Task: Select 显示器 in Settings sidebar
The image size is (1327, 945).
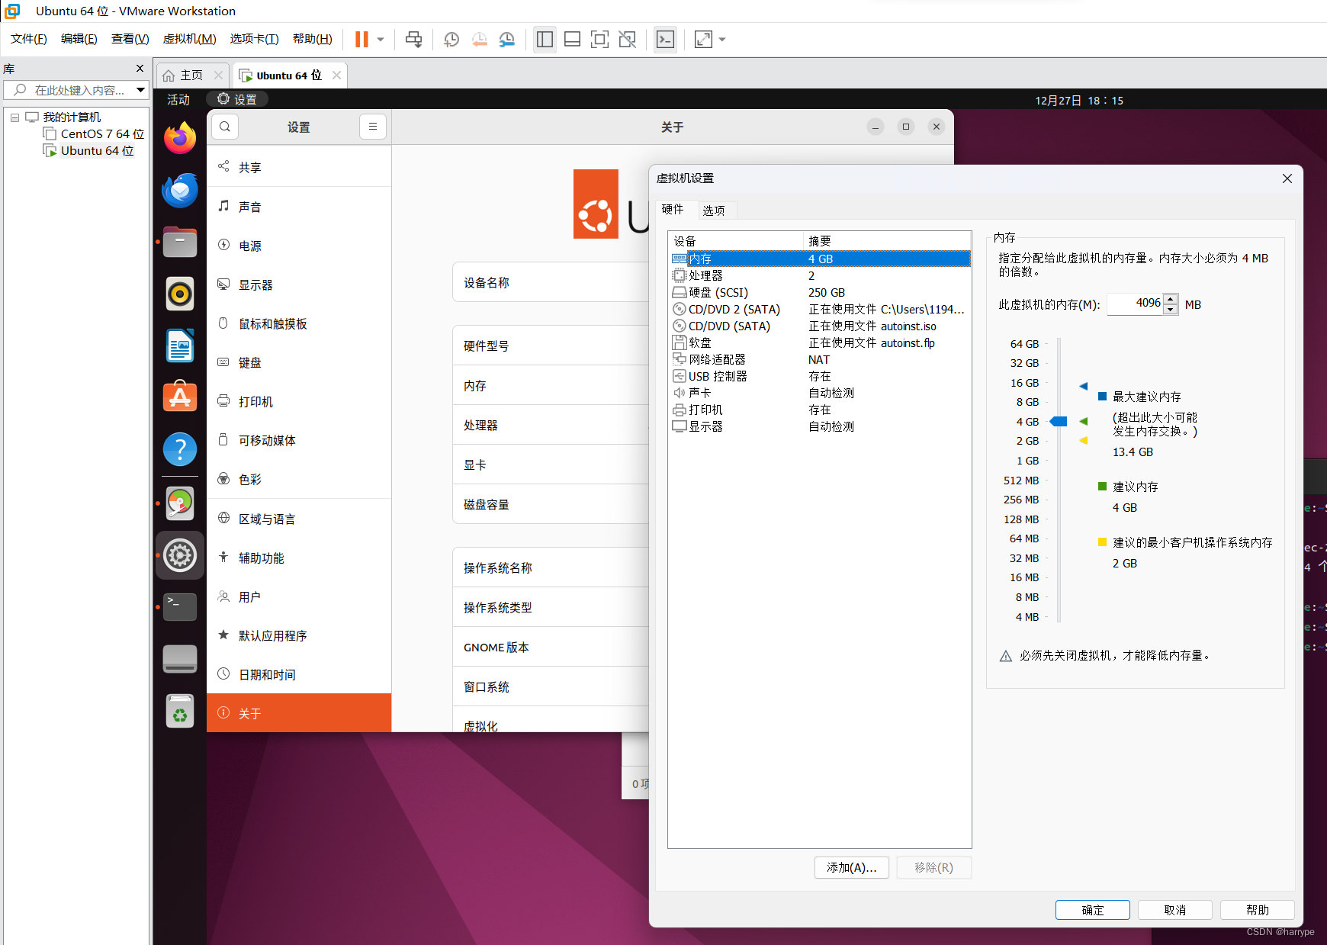Action: point(299,284)
